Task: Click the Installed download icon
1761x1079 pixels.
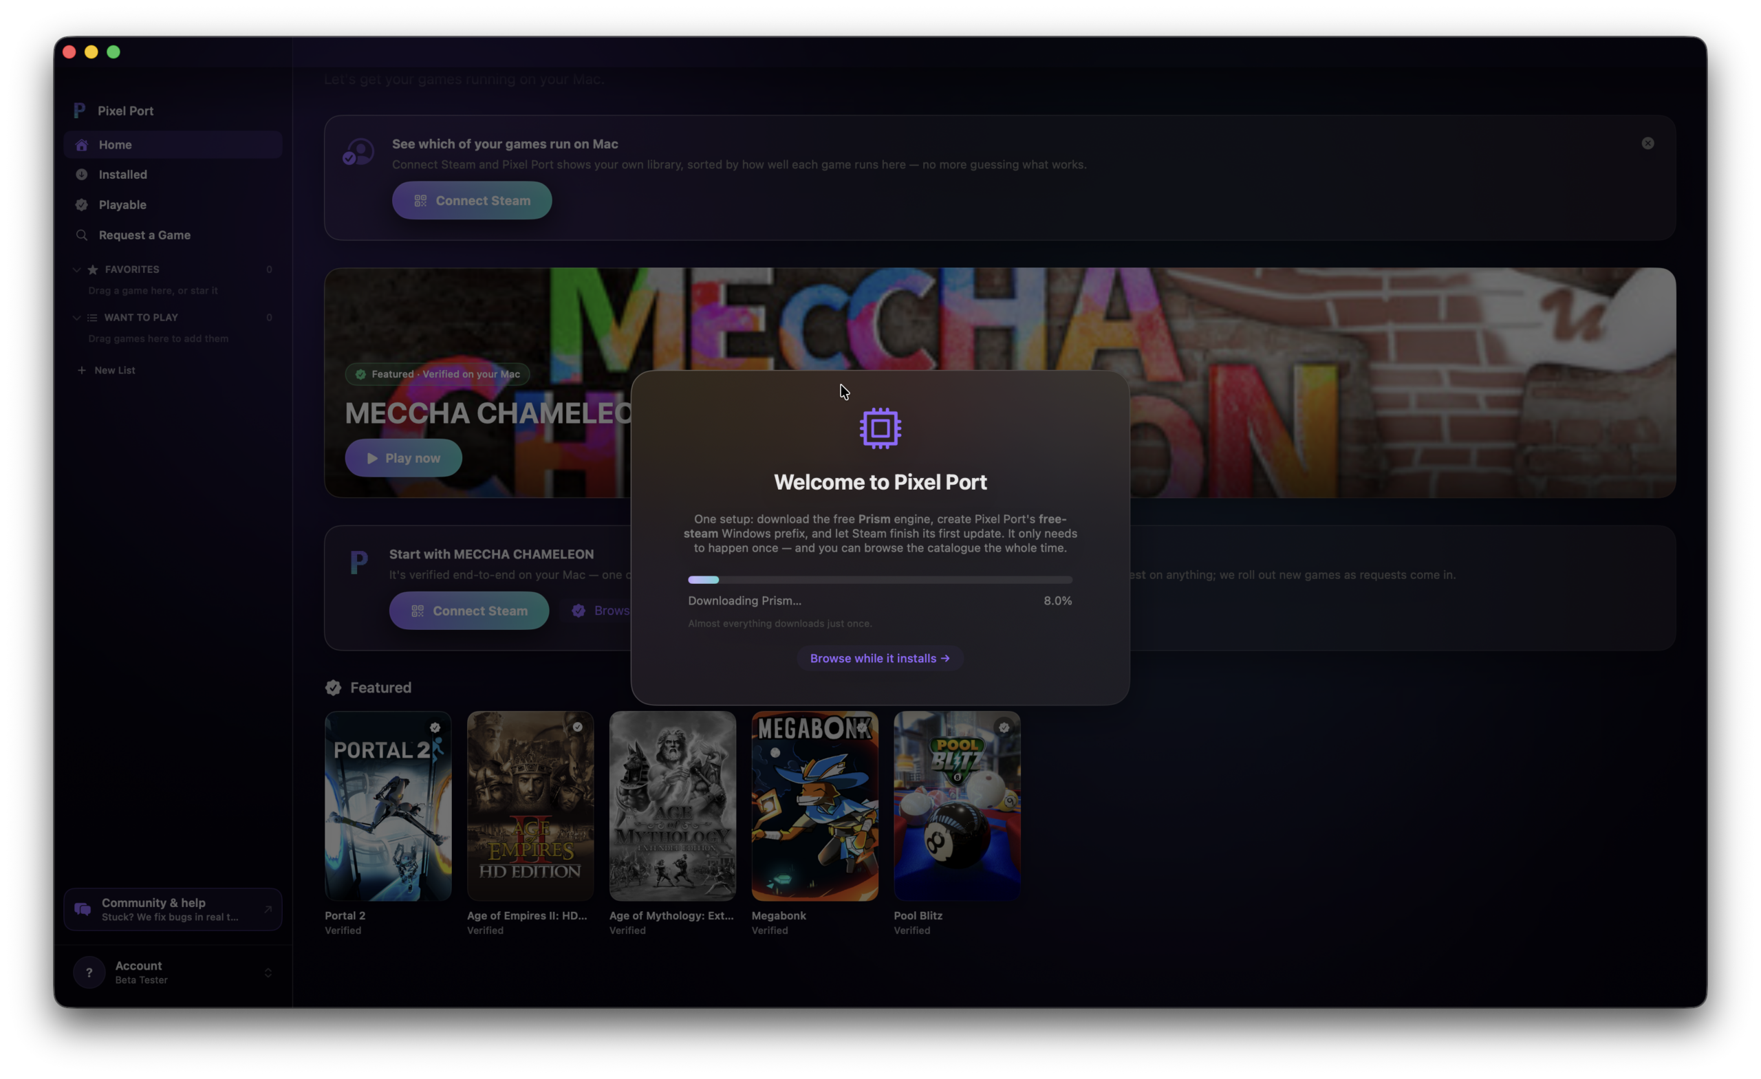Action: click(81, 175)
